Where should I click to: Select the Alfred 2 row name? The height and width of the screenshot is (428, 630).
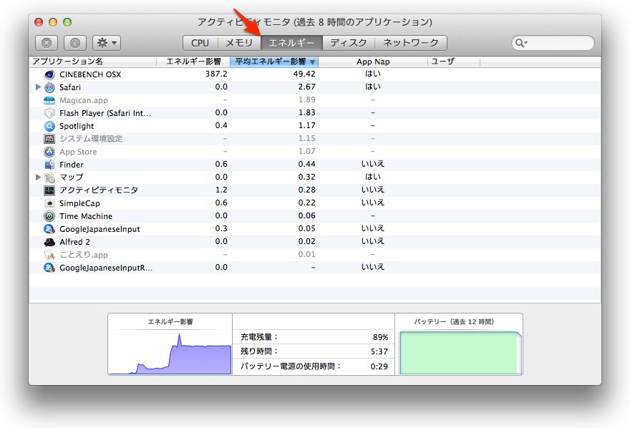[x=74, y=242]
